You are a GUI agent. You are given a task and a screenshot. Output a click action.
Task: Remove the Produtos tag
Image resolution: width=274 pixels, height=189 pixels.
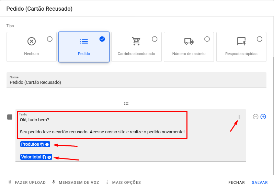pos(47,144)
